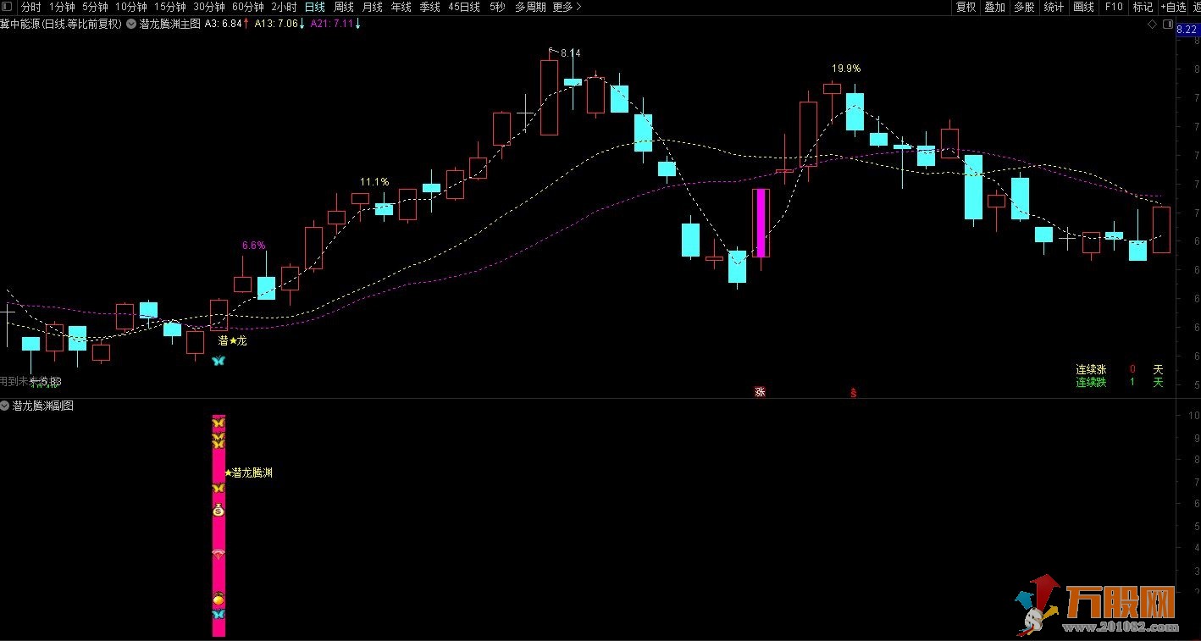The height and width of the screenshot is (641, 1201).
Task: Switch to 季线 quarterly chart
Action: (x=429, y=7)
